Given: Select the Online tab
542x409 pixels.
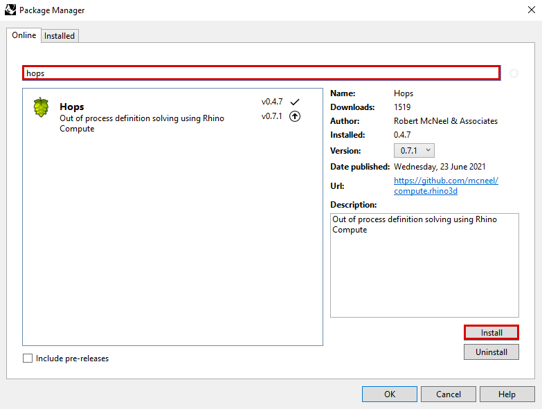Looking at the screenshot, I should click(24, 35).
